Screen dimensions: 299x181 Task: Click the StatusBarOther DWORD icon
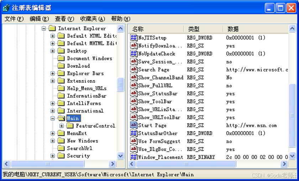(x=133, y=133)
